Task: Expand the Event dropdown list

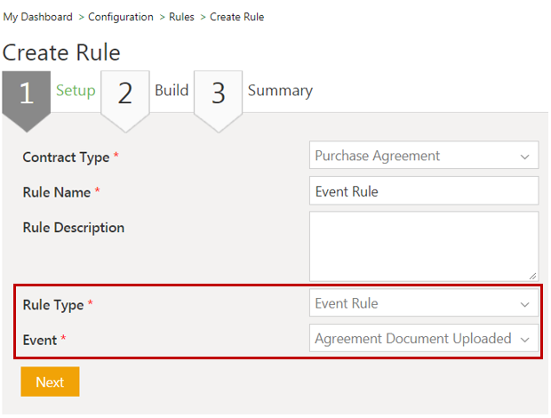Action: point(524,339)
